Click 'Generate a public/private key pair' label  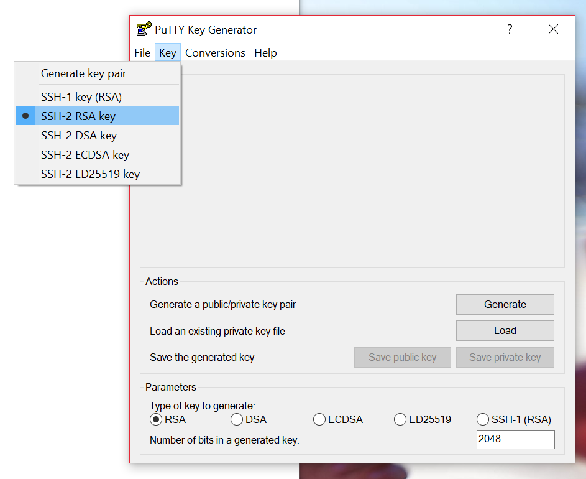coord(222,305)
